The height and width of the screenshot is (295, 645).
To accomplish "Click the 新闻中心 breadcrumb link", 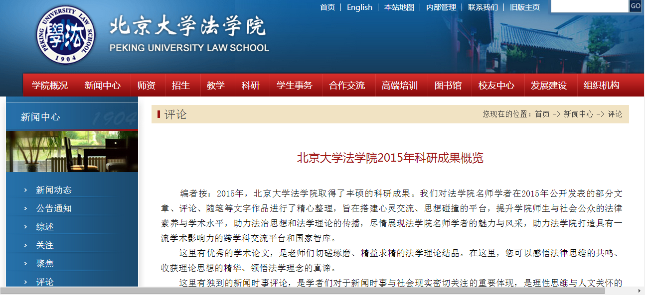I will pos(578,114).
